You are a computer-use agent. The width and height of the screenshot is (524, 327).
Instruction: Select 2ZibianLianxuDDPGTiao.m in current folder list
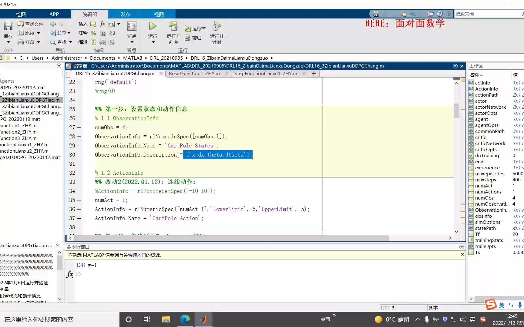pos(31,100)
